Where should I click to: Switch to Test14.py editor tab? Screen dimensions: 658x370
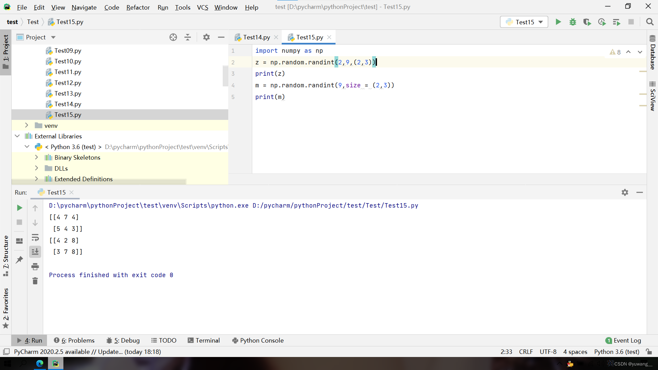click(x=256, y=37)
